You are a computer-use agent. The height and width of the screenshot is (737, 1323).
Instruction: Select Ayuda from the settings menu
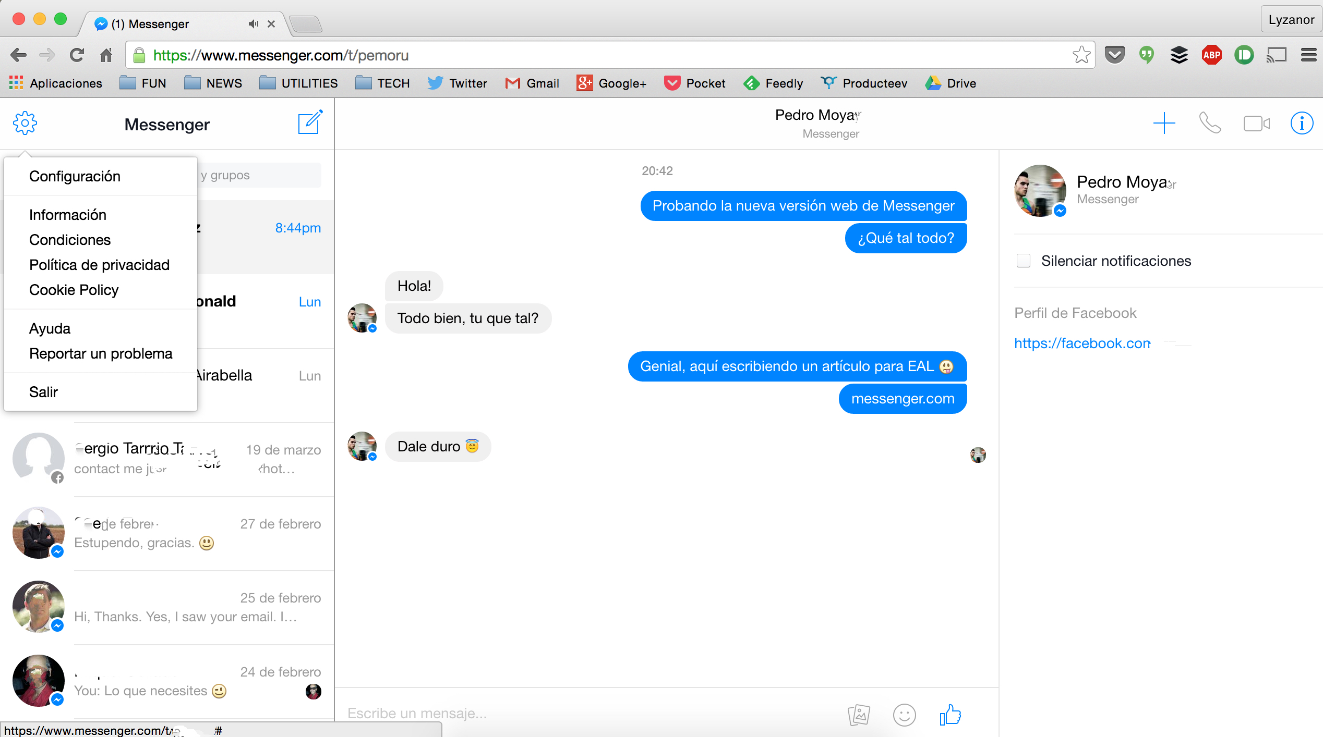tap(50, 328)
